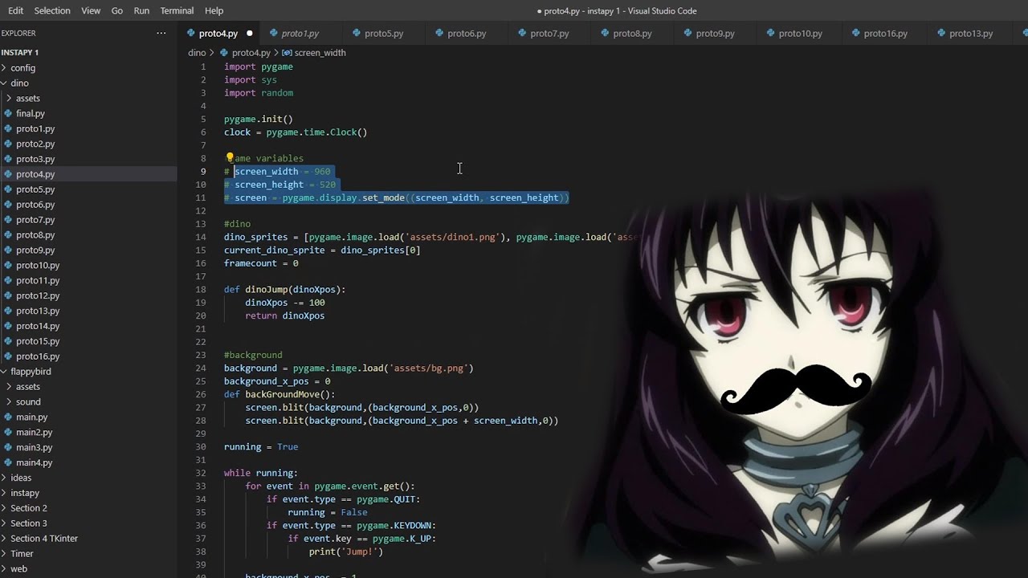Click the Python icon next to final.py

point(9,113)
